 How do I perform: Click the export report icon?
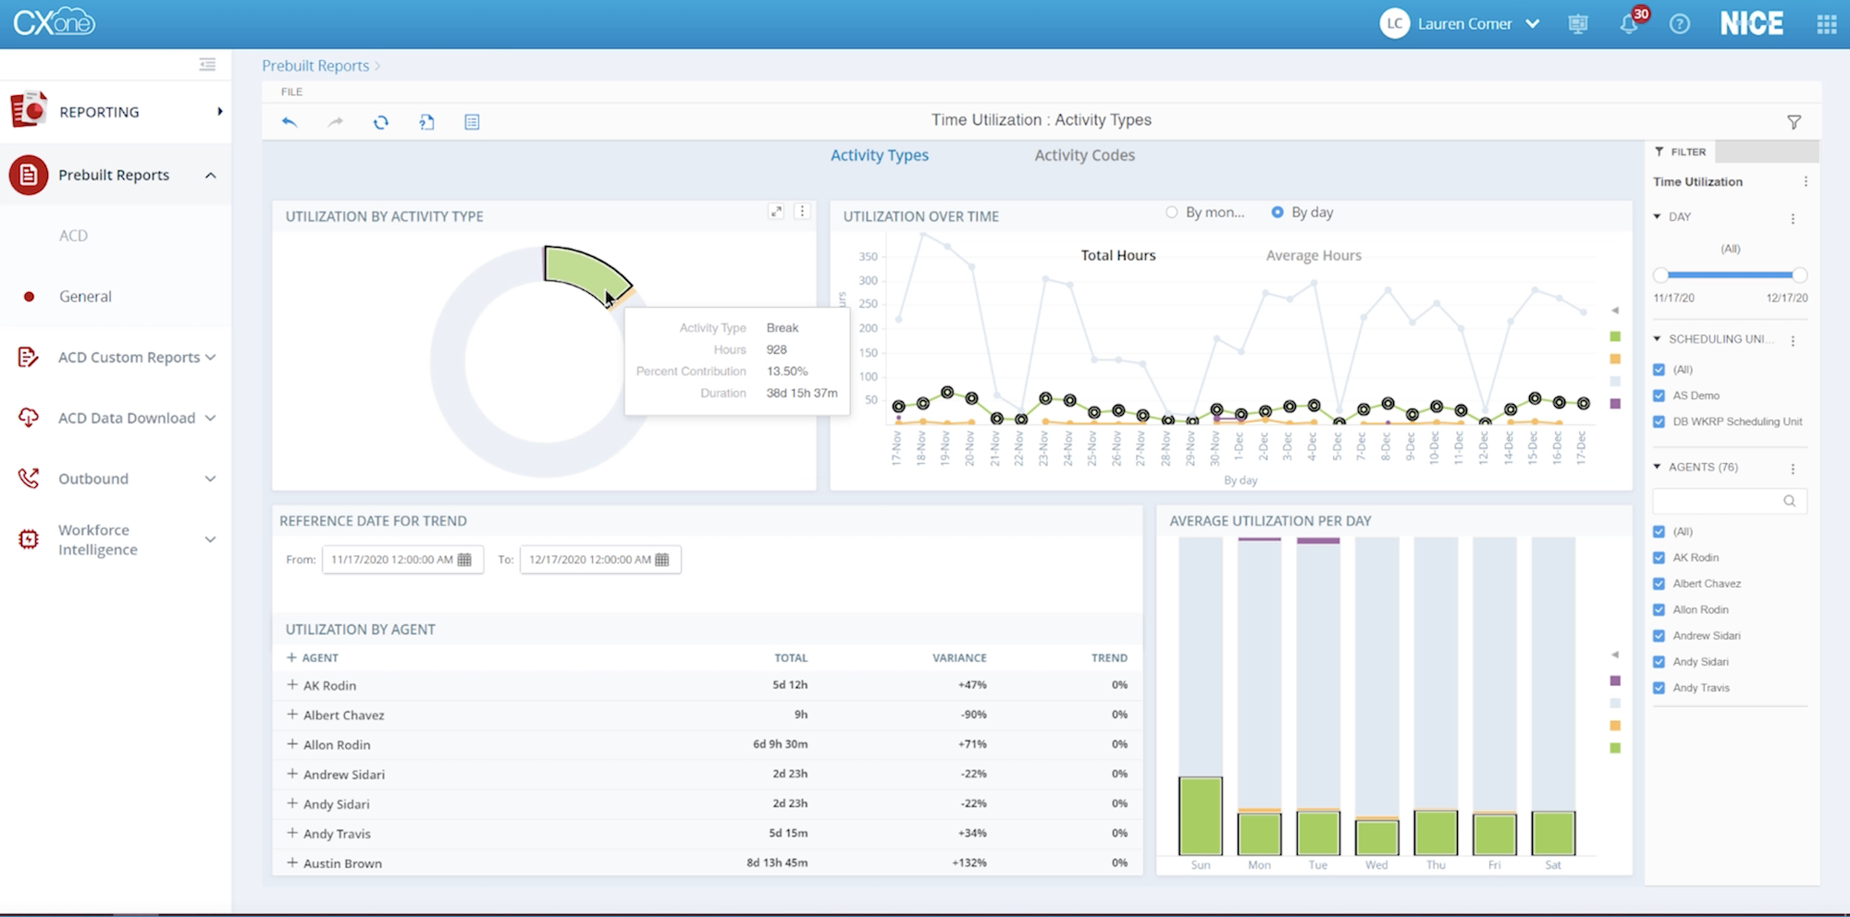coord(426,122)
